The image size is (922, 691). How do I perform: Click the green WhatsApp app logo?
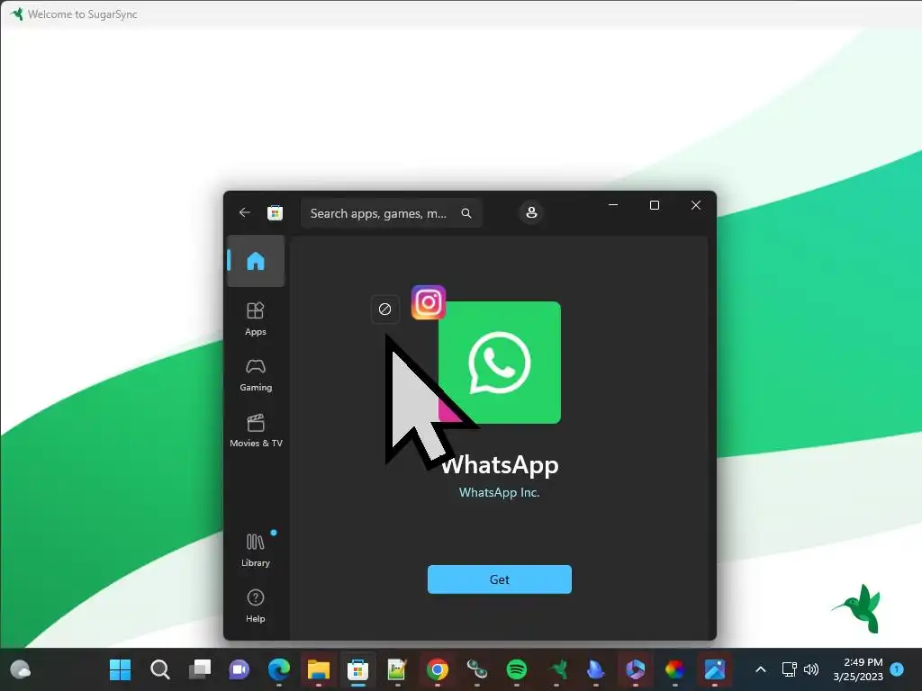click(x=500, y=363)
